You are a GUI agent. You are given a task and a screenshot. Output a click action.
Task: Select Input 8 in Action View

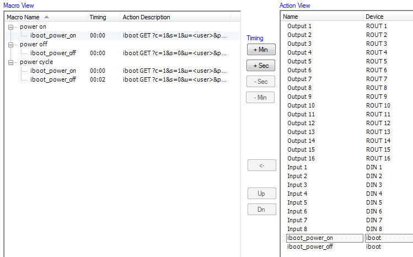point(297,229)
